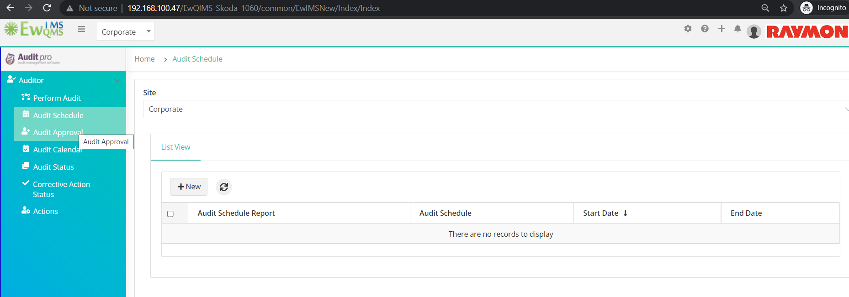The height and width of the screenshot is (297, 849).
Task: Sort by Start Date using the arrow icon
Action: coord(625,213)
